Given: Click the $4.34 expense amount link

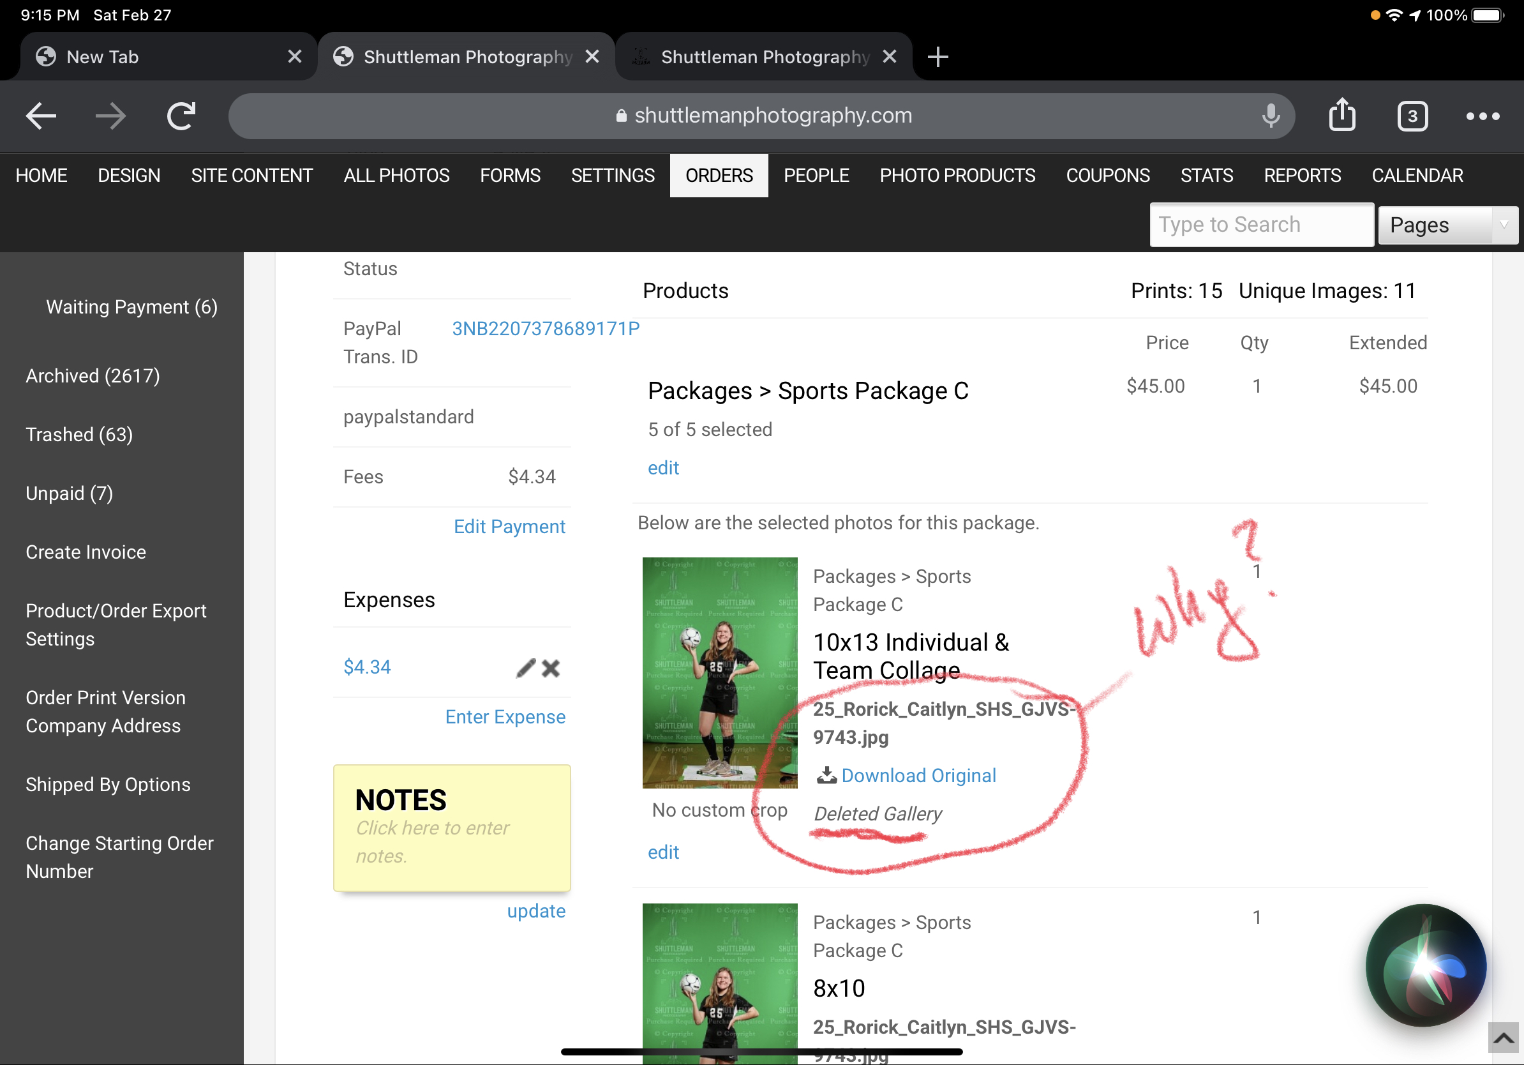Looking at the screenshot, I should coord(367,667).
